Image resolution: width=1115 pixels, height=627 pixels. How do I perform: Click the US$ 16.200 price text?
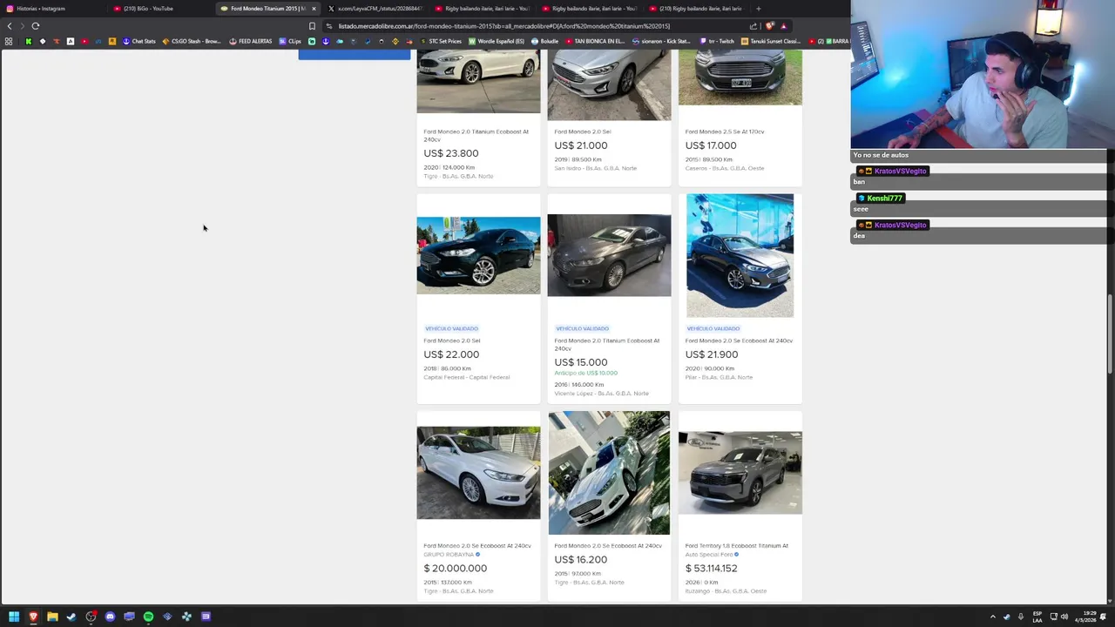[x=581, y=560]
